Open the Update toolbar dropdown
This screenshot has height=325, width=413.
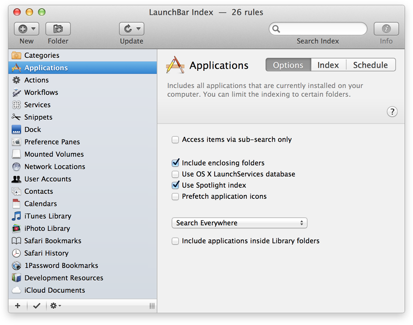132,29
